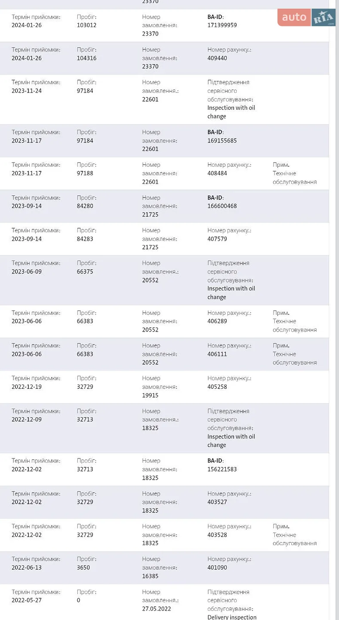The height and width of the screenshot is (620, 339).
Task: Select mileage value 3650
Action: click(83, 567)
